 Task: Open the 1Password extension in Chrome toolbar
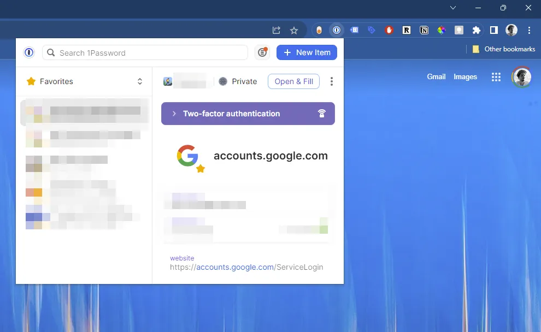pyautogui.click(x=337, y=31)
